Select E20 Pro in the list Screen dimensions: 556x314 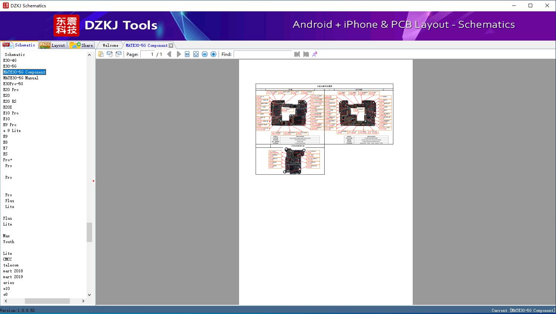(11, 90)
